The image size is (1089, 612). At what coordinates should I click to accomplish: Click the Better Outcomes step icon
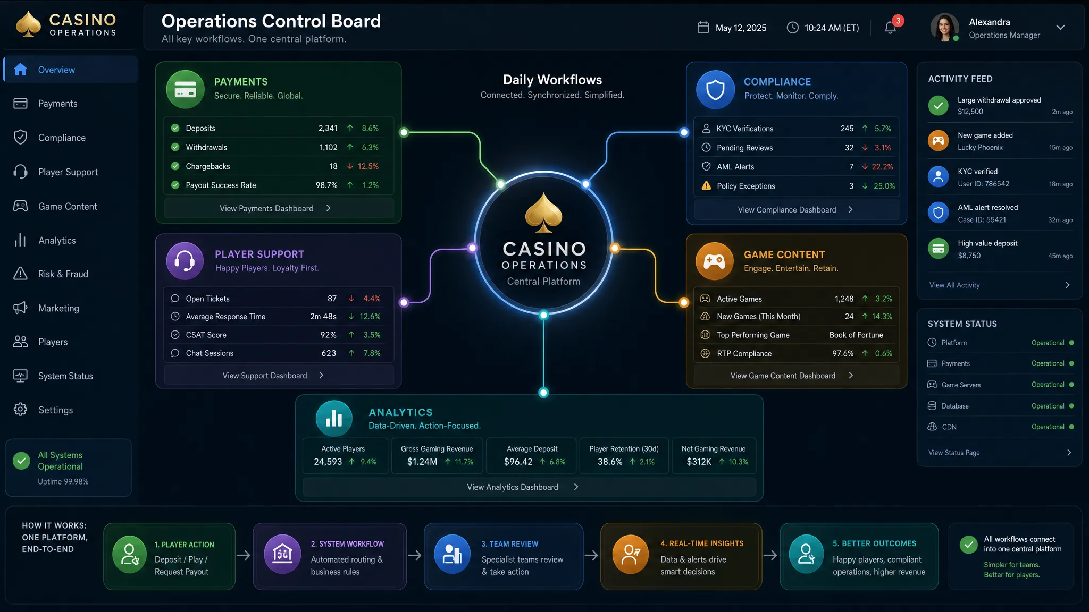(x=806, y=554)
